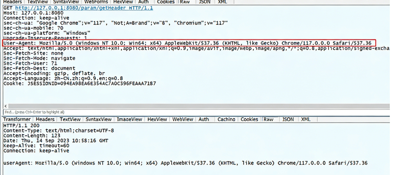The image size is (397, 175).
Task: Open the request WebForms tab
Action: (96, 2)
